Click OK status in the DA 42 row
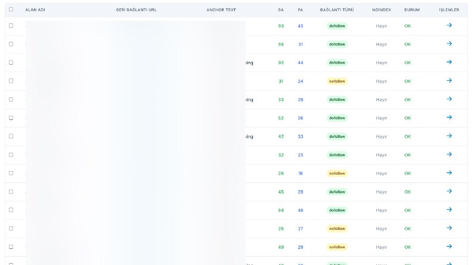This screenshot has height=265, width=472. click(x=408, y=137)
